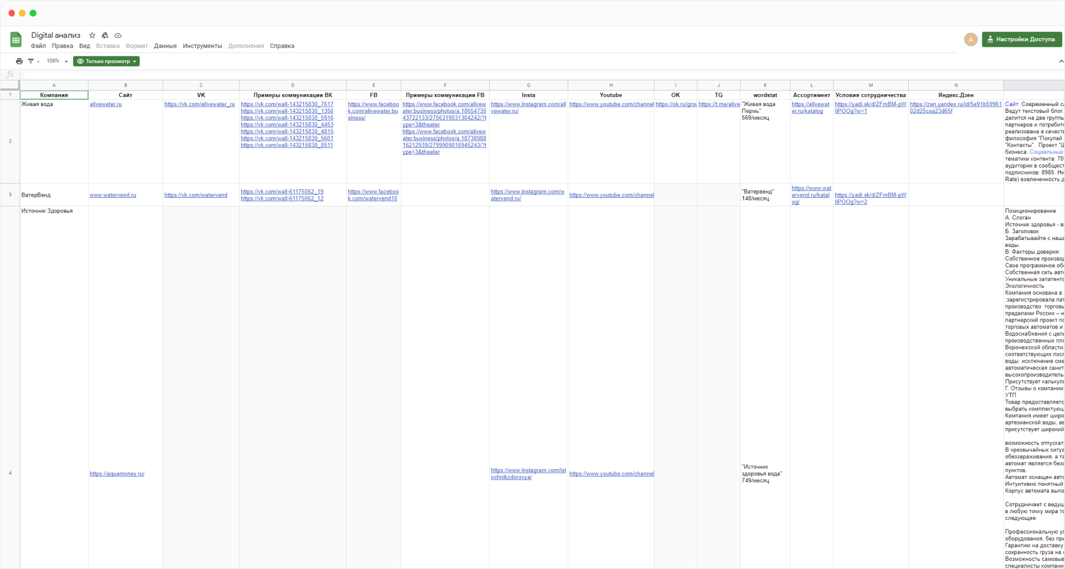Image resolution: width=1065 pixels, height=569 pixels.
Task: Open the Справка menu
Action: [x=282, y=46]
